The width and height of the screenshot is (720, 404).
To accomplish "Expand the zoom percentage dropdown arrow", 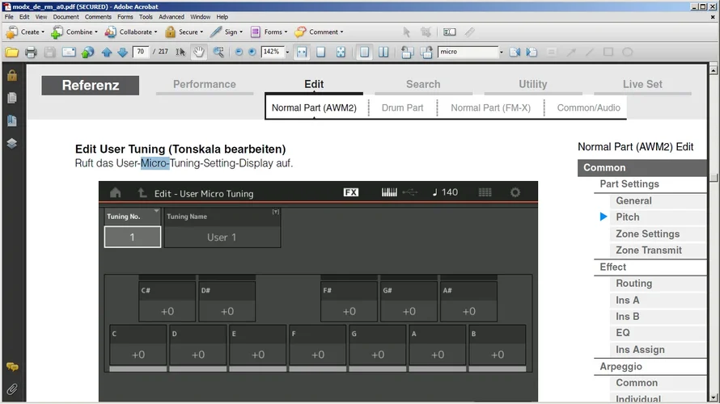I will tap(287, 53).
